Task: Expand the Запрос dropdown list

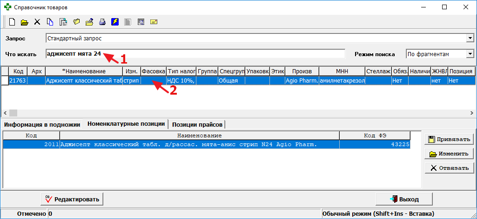Action: click(470, 38)
